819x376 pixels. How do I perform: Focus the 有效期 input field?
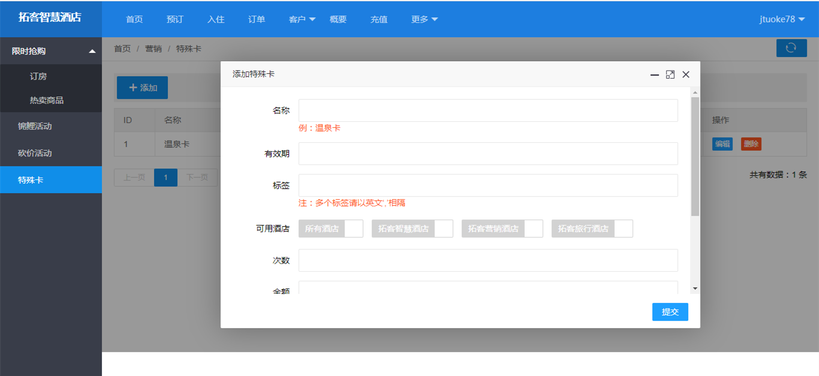(488, 154)
